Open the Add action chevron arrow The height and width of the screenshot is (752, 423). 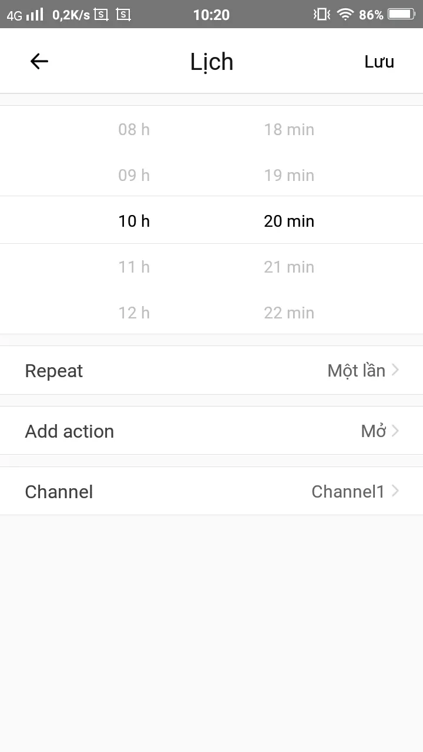pyautogui.click(x=395, y=431)
